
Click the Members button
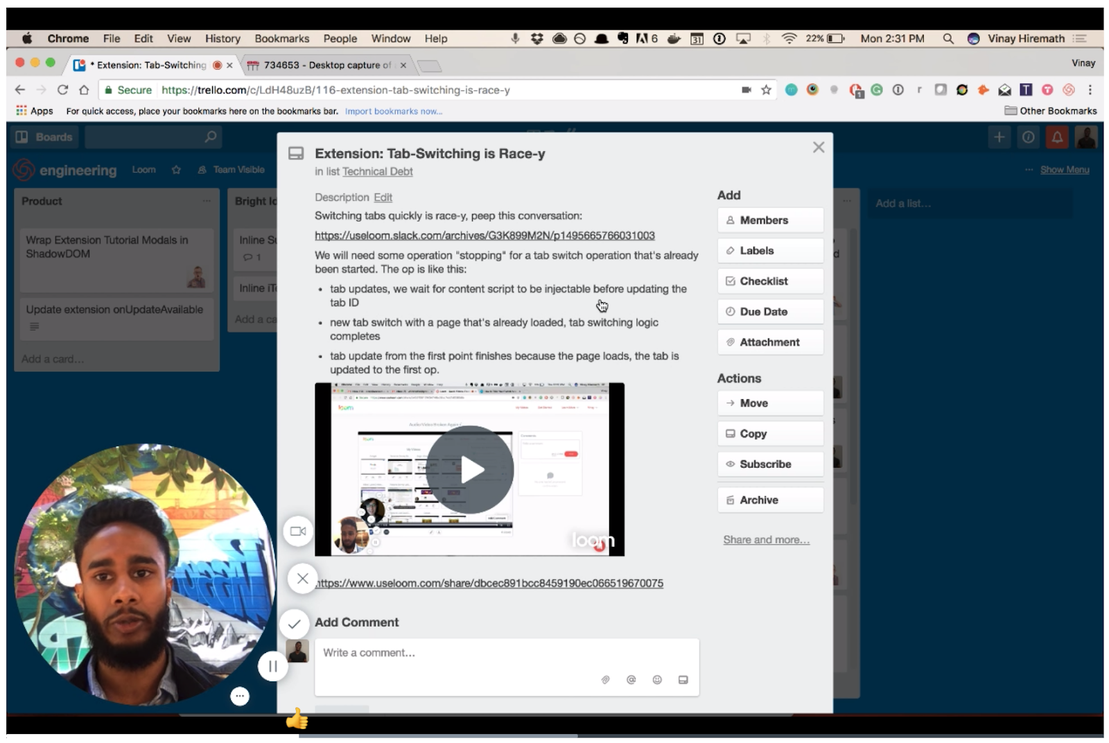[770, 220]
